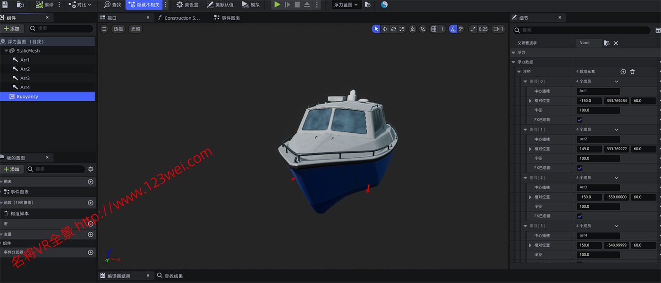
Task: Toggle FX已启用 checkbox under 索引 [2]
Action: pos(580,216)
